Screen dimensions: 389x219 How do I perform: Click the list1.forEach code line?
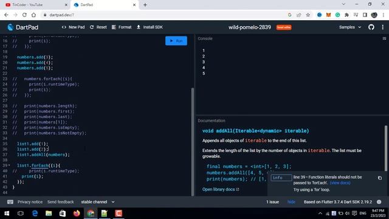click(x=38, y=165)
